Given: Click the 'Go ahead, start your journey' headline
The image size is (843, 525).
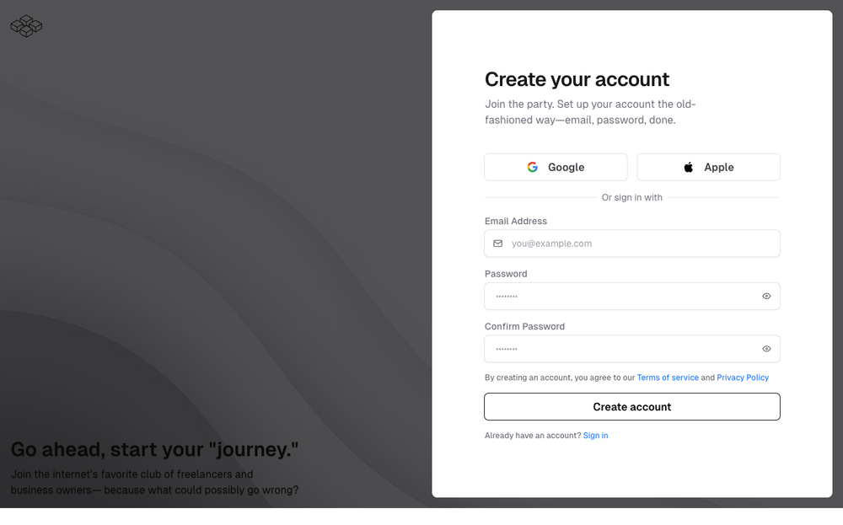Looking at the screenshot, I should 154,449.
